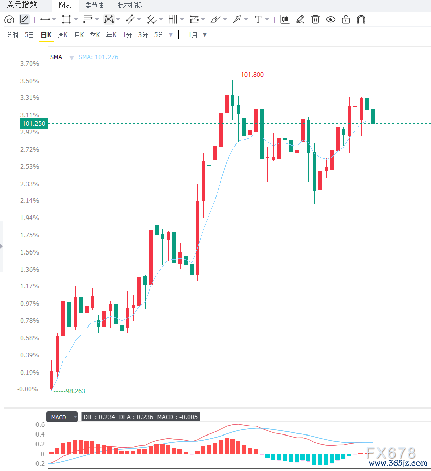Screen dimensions: 431x471
Task: Open dropdown next to cycle lines tool
Action: 182,20
